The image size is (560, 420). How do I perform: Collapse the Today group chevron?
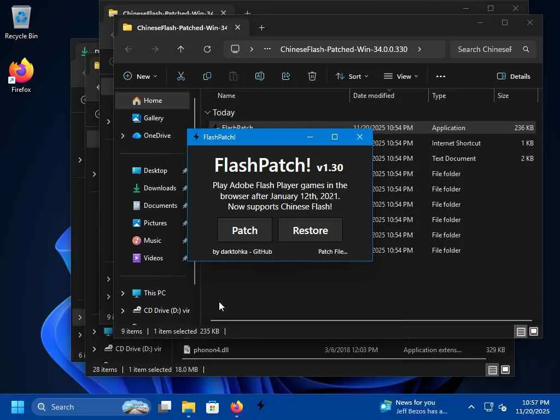(x=207, y=113)
